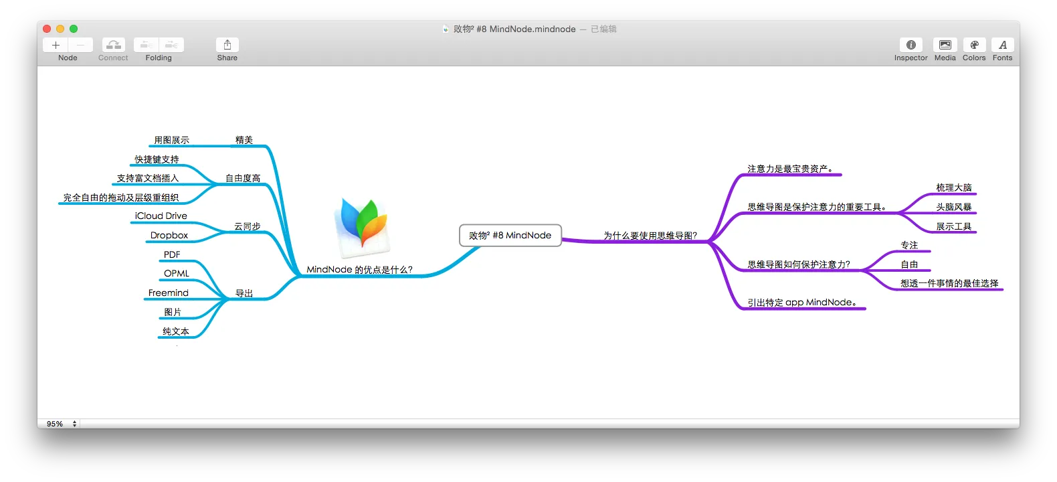This screenshot has width=1057, height=482.
Task: Select the 导出 export node
Action: pos(244,293)
